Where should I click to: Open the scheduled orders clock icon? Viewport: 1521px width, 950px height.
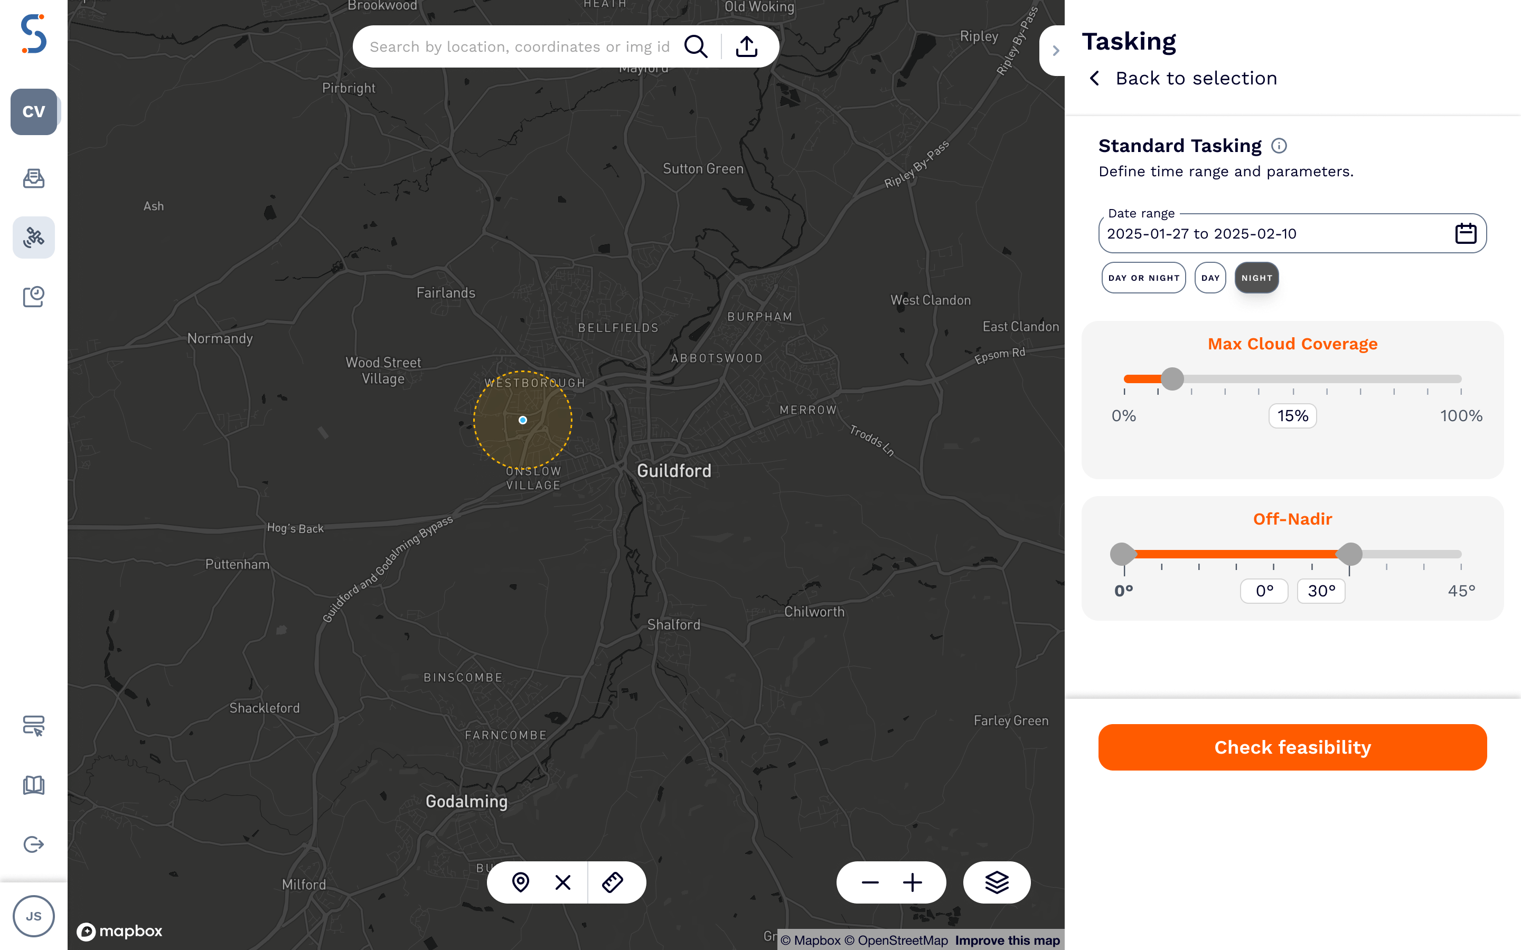click(34, 297)
